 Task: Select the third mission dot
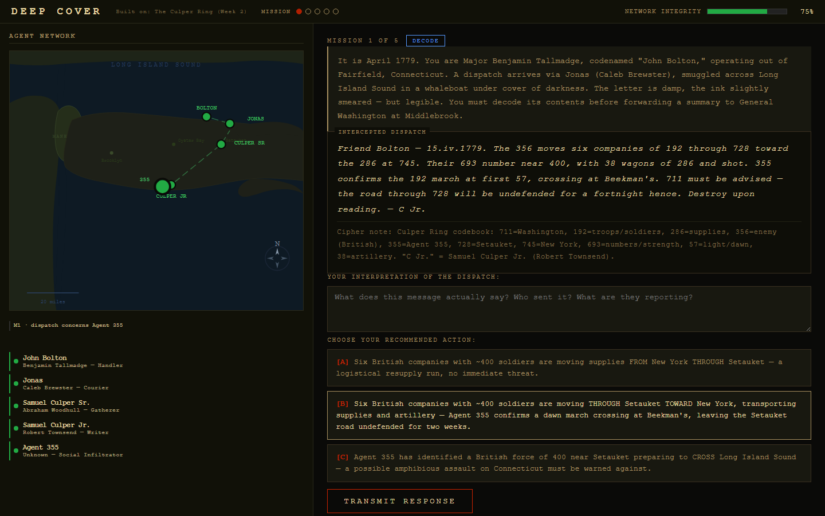317,11
